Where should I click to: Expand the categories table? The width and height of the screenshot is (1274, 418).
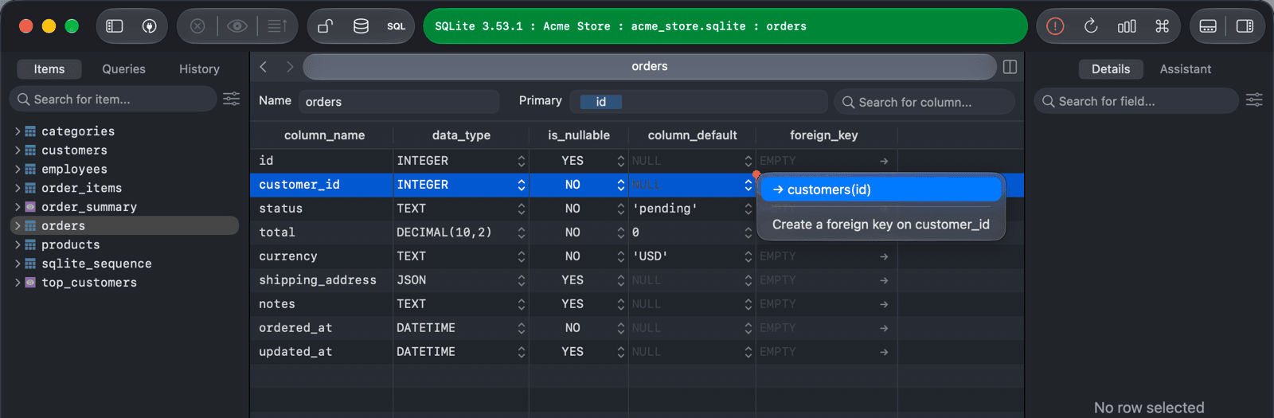[18, 131]
